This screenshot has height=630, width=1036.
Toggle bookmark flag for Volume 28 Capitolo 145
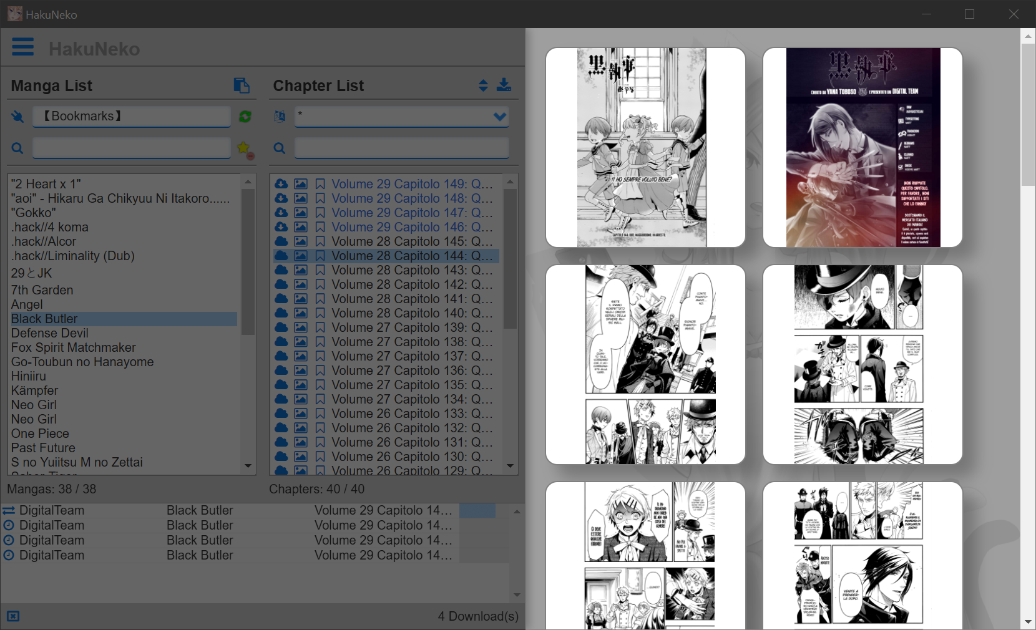click(320, 241)
